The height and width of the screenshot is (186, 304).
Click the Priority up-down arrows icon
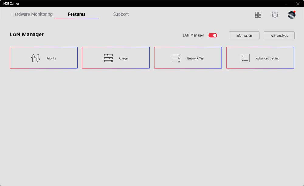36,58
